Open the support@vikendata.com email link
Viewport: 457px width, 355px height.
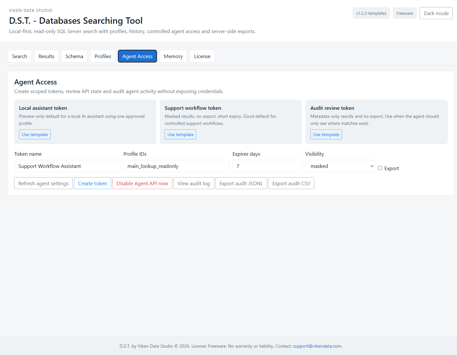tap(317, 346)
